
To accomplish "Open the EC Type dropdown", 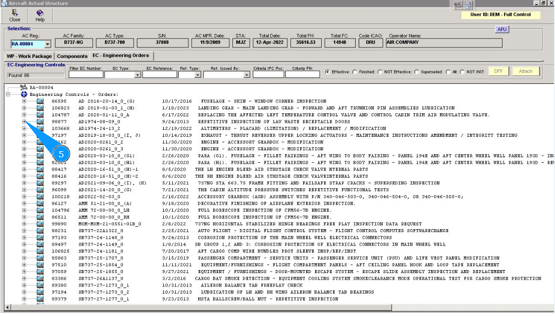I will tap(137, 75).
